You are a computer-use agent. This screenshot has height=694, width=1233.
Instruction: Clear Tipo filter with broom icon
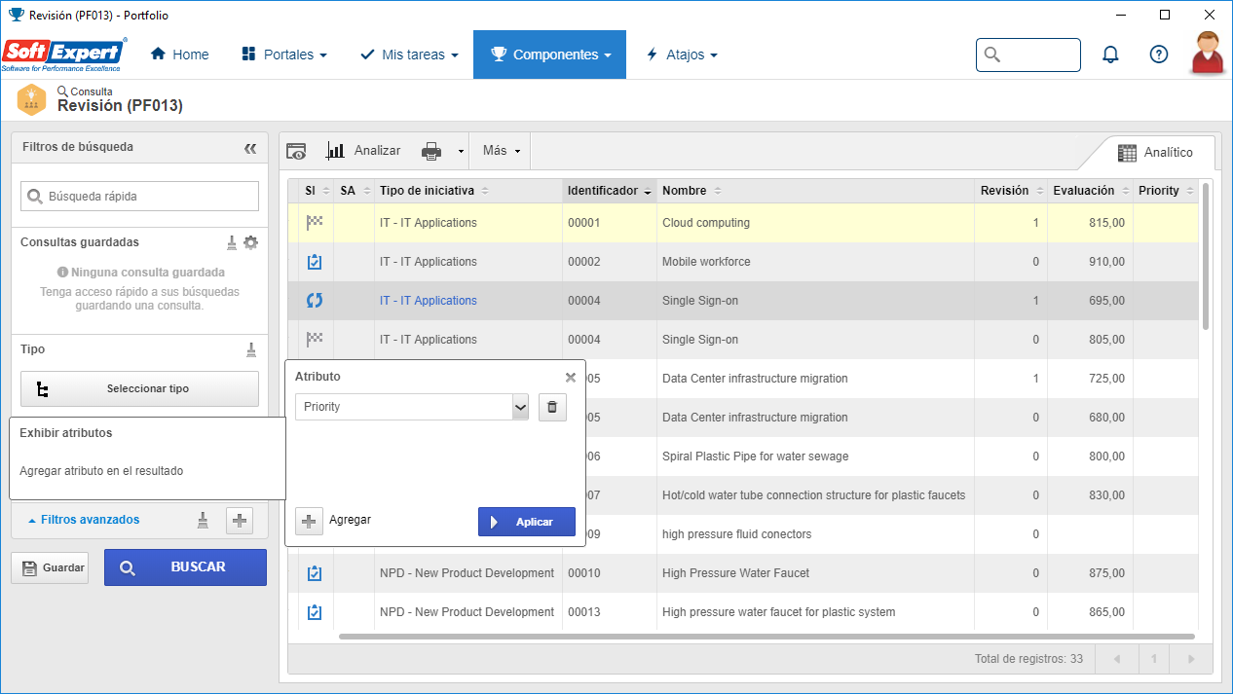251,349
